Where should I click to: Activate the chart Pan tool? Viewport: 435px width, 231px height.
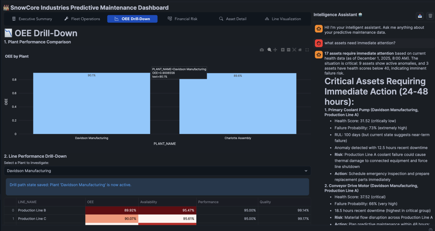pos(275,50)
